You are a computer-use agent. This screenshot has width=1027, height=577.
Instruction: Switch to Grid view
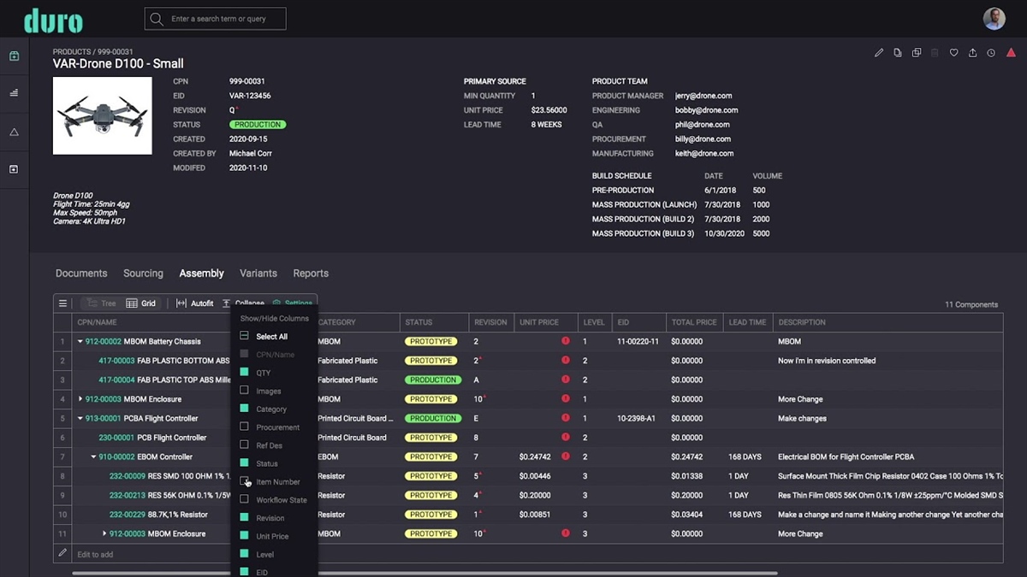141,303
